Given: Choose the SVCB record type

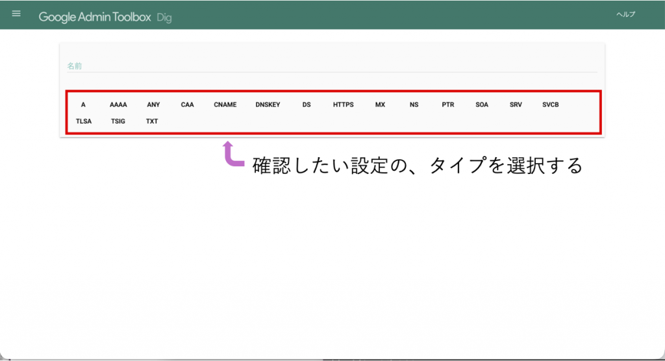Looking at the screenshot, I should coord(551,105).
